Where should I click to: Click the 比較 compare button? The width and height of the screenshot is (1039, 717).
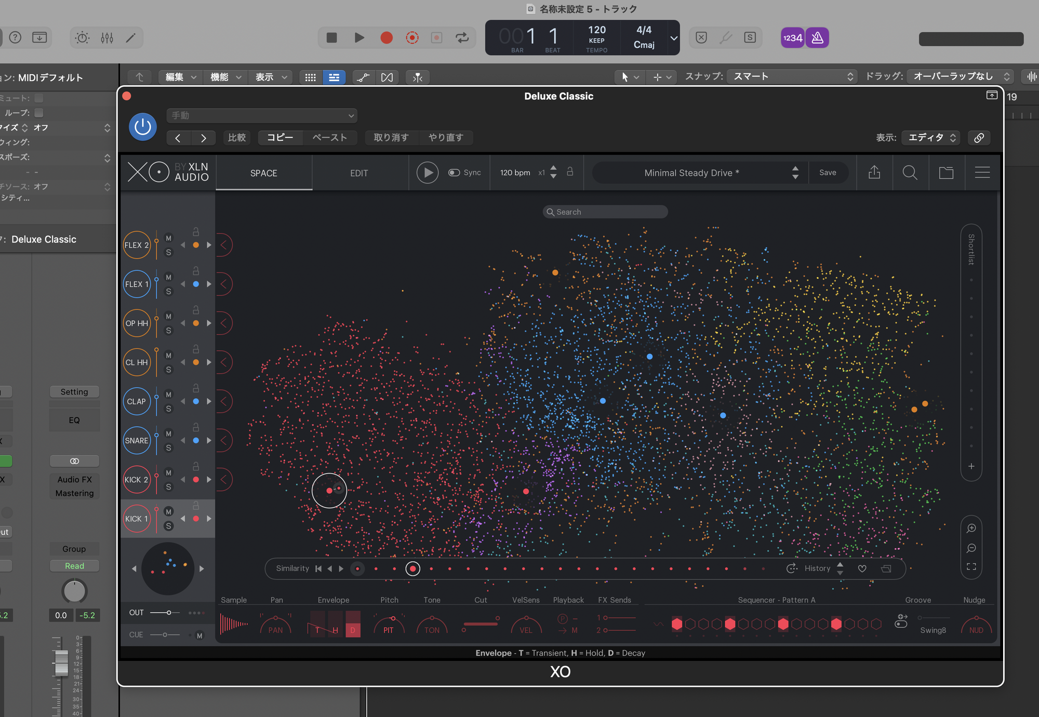pyautogui.click(x=237, y=138)
